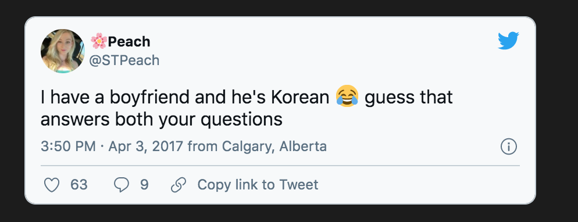Click the 9 replies count
The width and height of the screenshot is (578, 222).
[144, 185]
